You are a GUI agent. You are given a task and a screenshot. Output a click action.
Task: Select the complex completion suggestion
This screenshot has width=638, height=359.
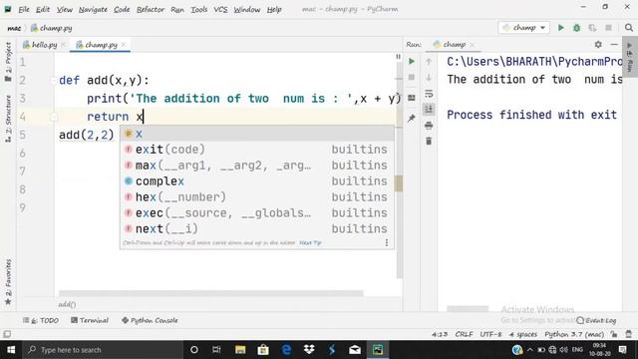[x=257, y=181]
